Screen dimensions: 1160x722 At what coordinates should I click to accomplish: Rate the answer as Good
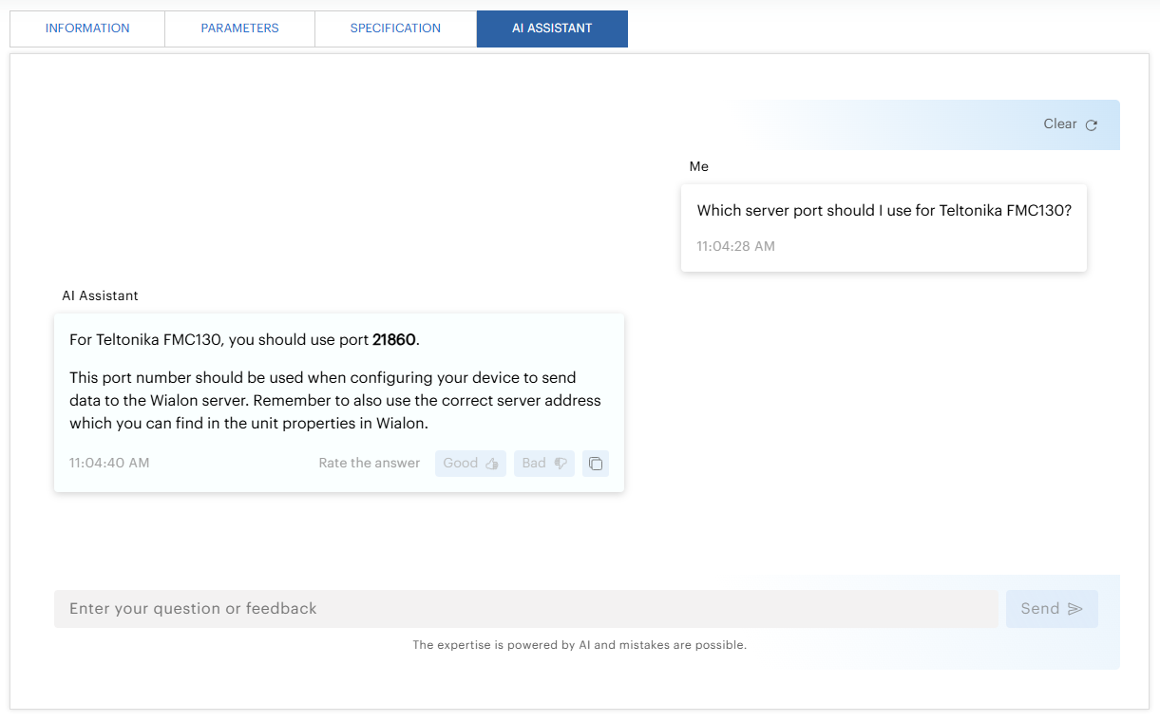[470, 464]
